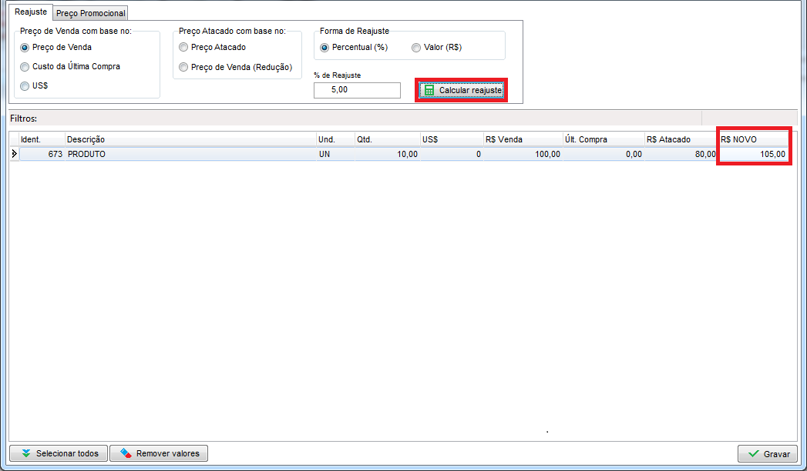The image size is (807, 471).
Task: Select the US$ base radio button
Action: tap(25, 86)
